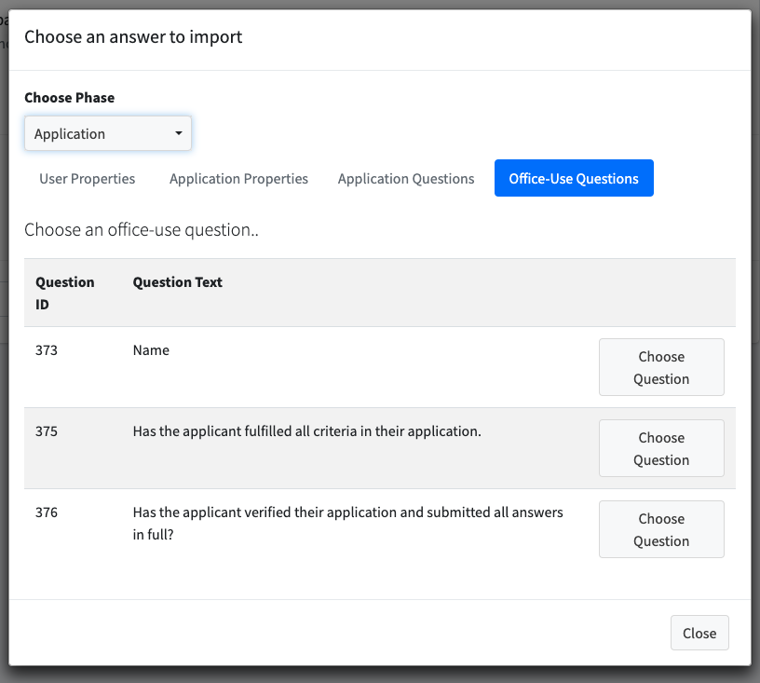Click the Question Text column header
The image size is (760, 683).
[177, 281]
